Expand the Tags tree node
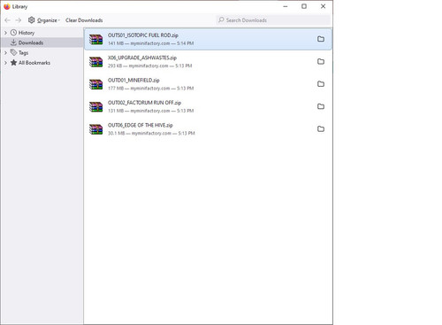 [x=5, y=52]
